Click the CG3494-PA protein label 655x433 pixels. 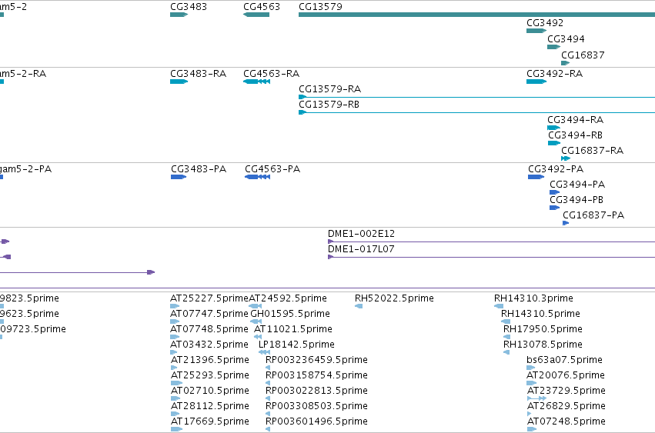[x=577, y=185]
